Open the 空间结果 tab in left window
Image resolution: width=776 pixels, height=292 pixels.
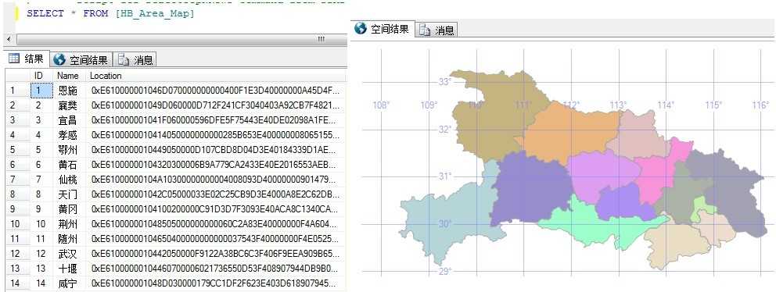tap(81, 60)
